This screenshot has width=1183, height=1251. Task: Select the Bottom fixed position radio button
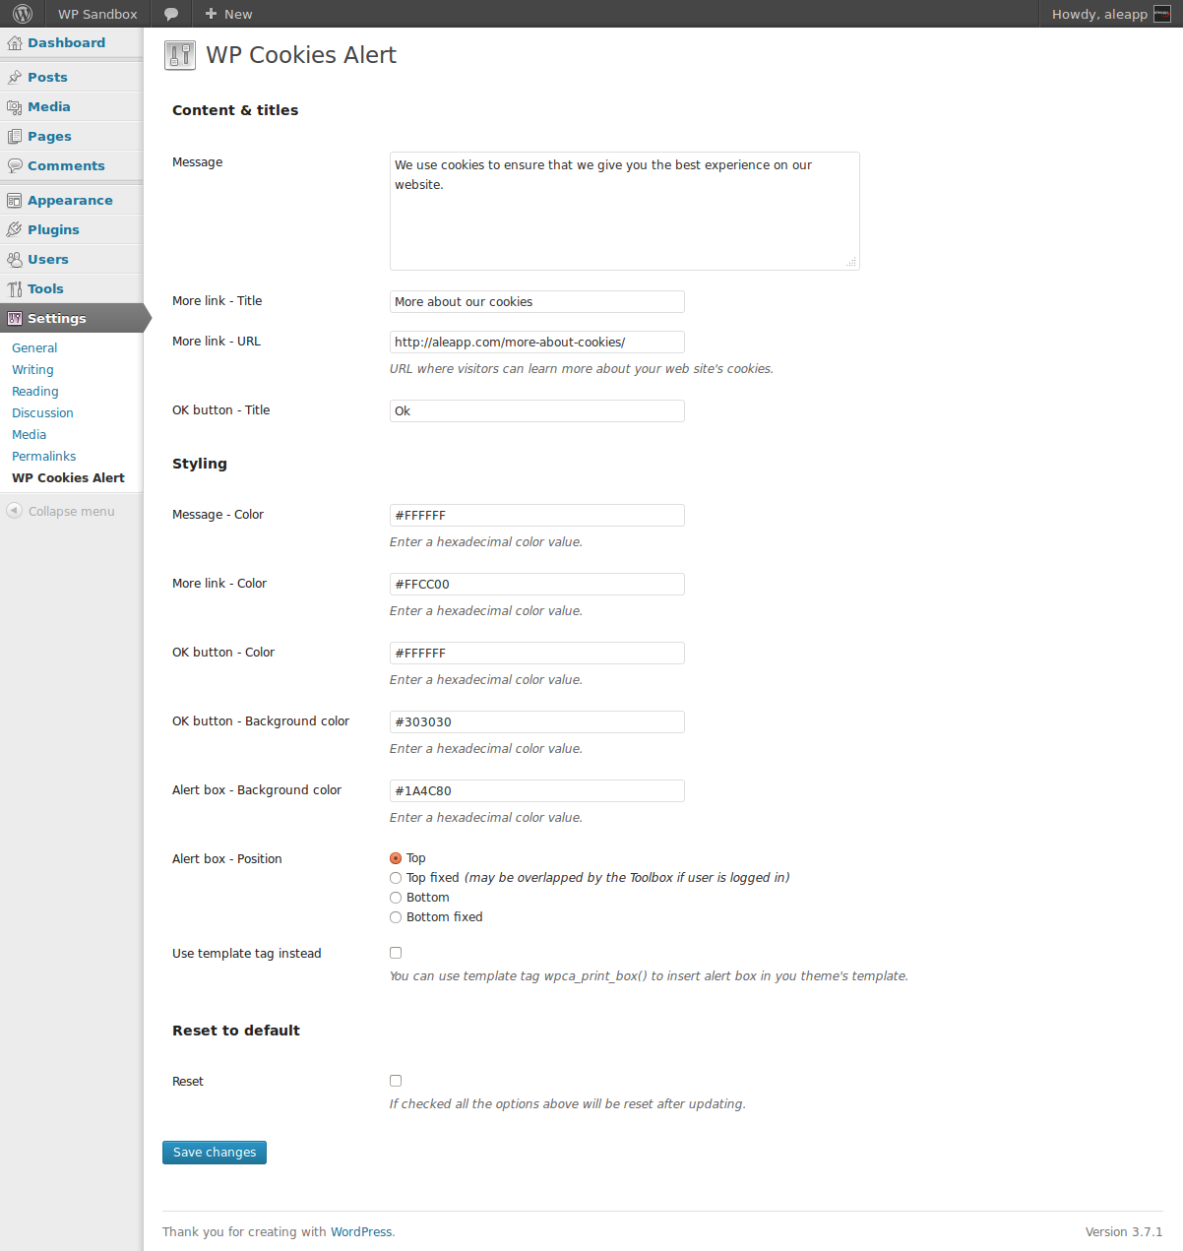[396, 917]
